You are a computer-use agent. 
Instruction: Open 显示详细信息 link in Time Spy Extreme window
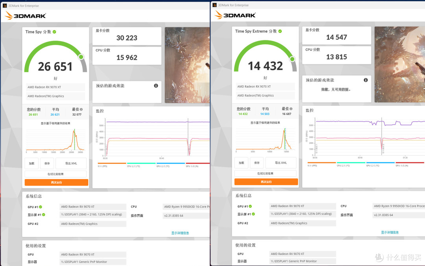point(390,233)
